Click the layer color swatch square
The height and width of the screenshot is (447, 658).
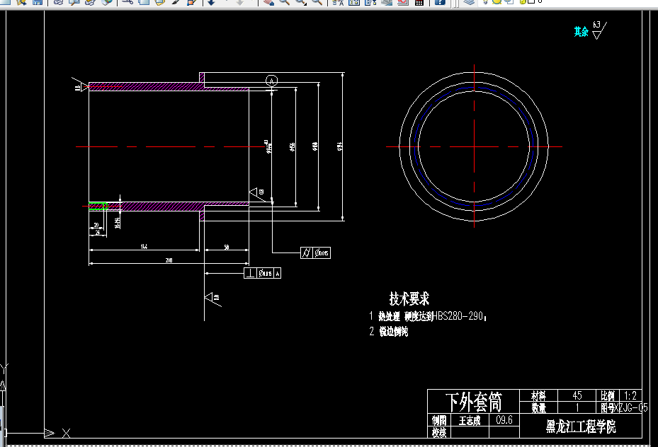tap(531, 1)
